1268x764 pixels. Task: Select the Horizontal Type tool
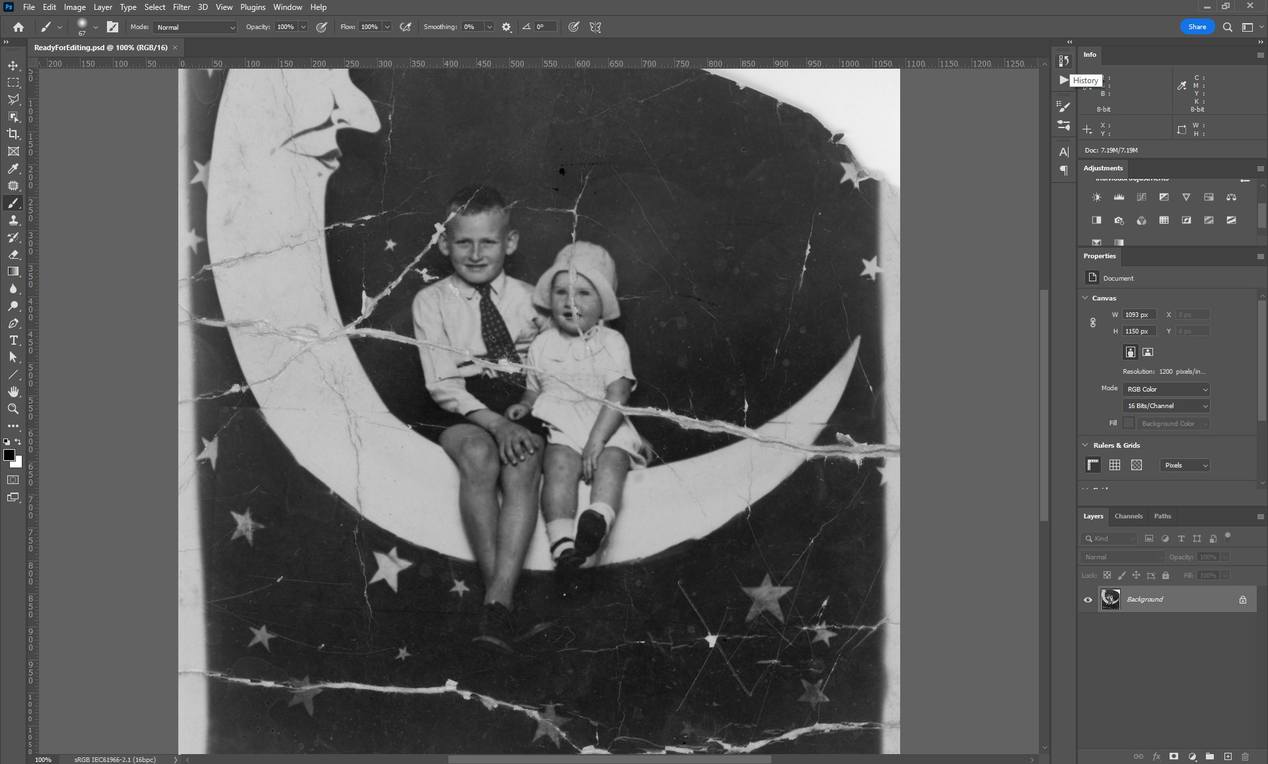click(13, 340)
